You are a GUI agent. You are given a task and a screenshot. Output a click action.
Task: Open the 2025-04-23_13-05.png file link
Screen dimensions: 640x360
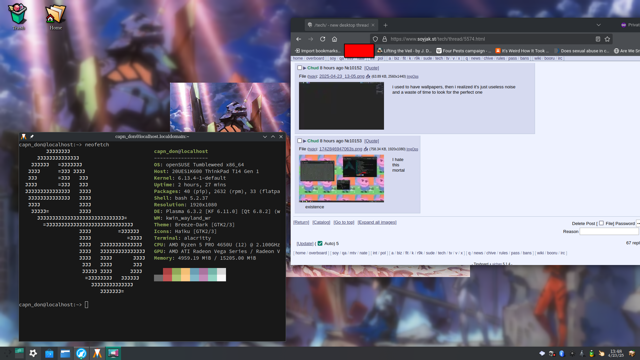[342, 76]
